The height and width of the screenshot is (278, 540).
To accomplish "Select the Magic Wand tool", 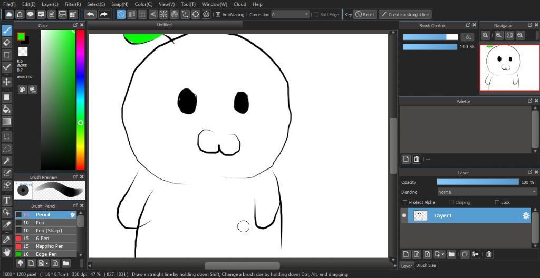I will coord(6,161).
